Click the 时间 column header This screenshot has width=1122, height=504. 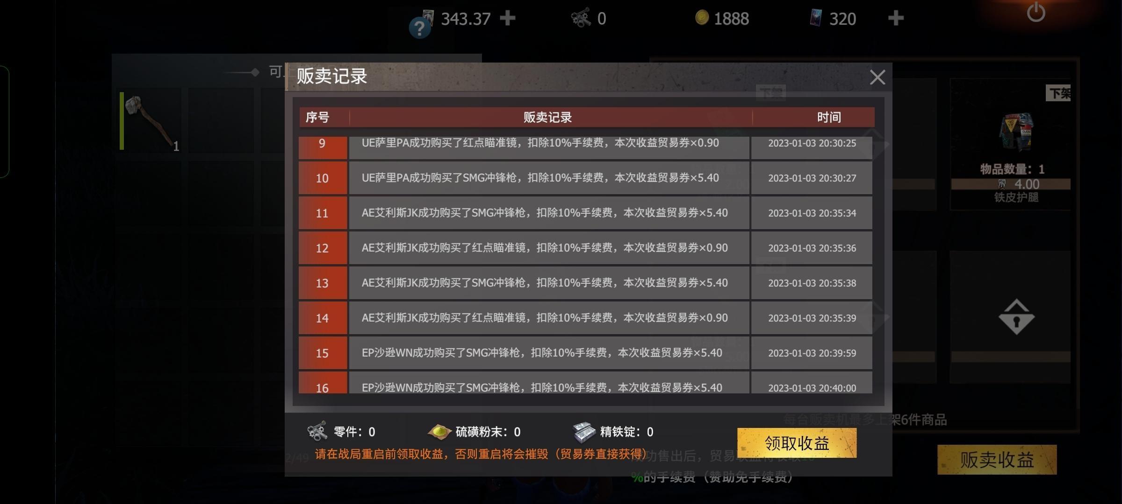pos(829,117)
